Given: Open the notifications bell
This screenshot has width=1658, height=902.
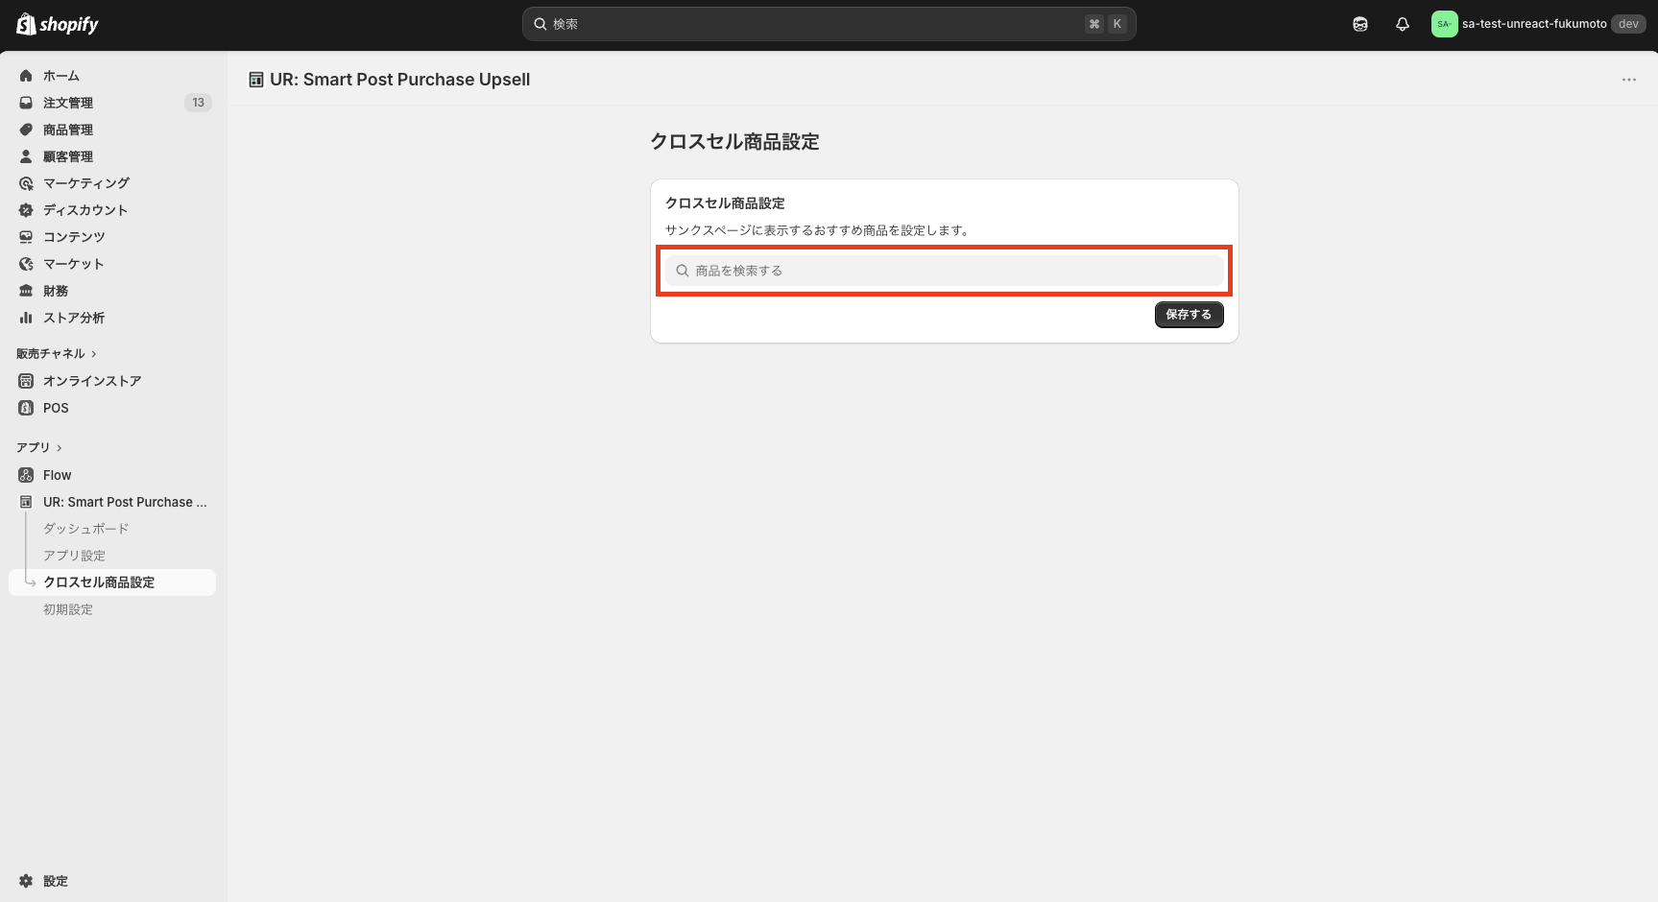Looking at the screenshot, I should [x=1403, y=24].
